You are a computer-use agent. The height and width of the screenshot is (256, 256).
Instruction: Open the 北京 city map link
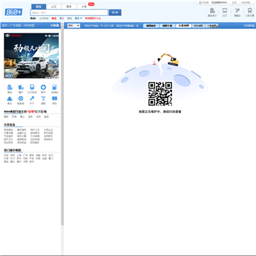(6, 155)
